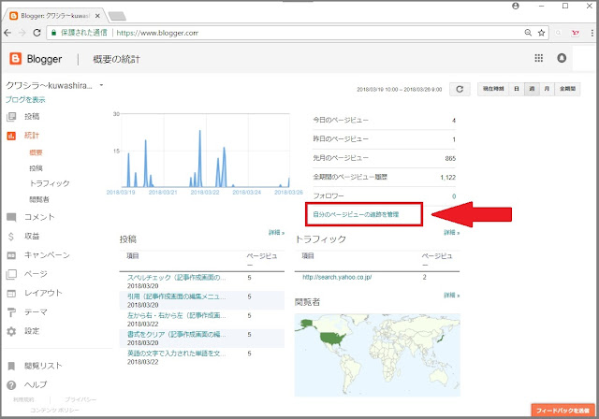Select 月 month time range
The height and width of the screenshot is (419, 599).
tap(547, 89)
